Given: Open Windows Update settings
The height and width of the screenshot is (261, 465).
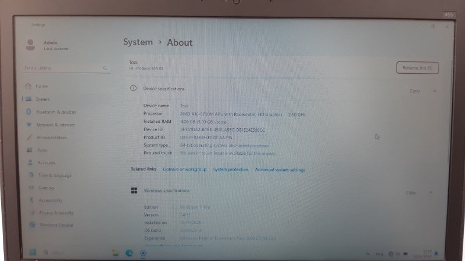Looking at the screenshot, I should point(56,225).
